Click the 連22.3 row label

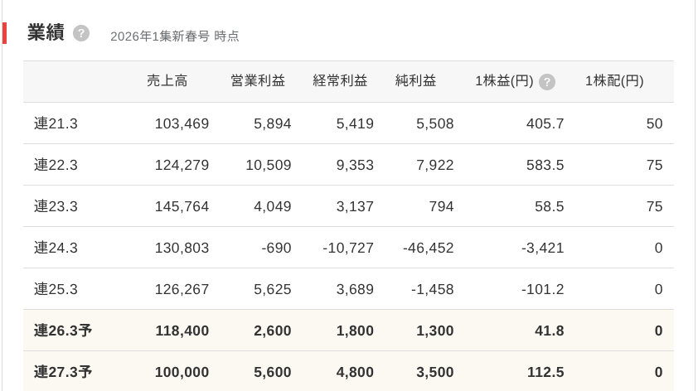[56, 165]
